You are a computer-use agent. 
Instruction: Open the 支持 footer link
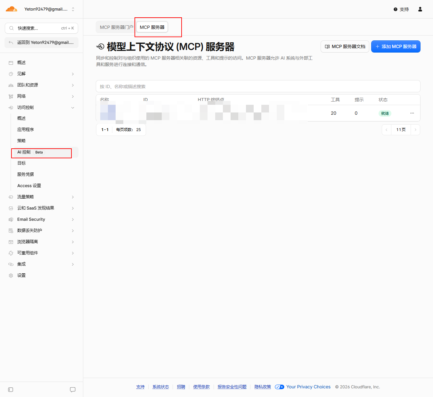tap(140, 387)
